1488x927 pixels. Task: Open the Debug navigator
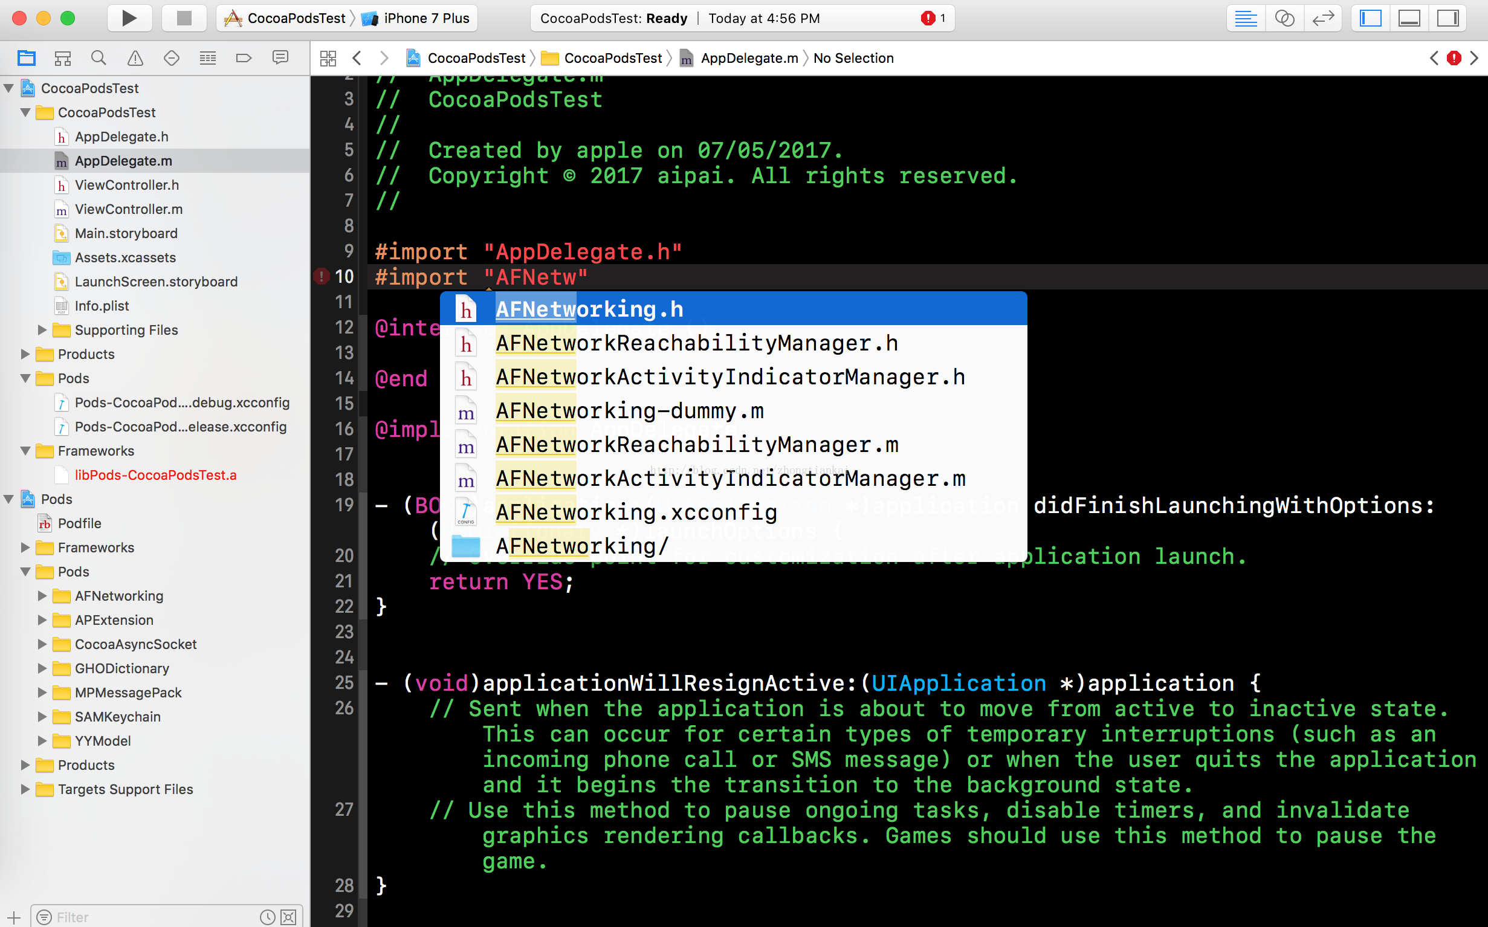pos(208,58)
